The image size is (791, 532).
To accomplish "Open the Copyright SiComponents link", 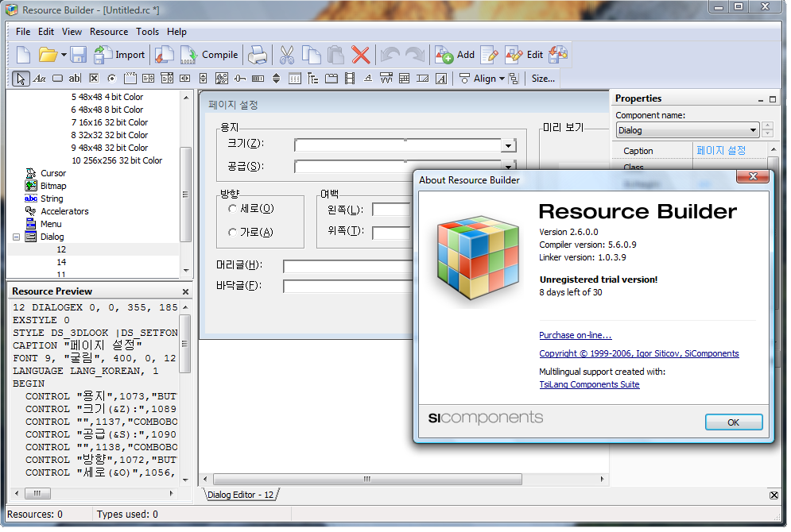I will click(x=638, y=353).
